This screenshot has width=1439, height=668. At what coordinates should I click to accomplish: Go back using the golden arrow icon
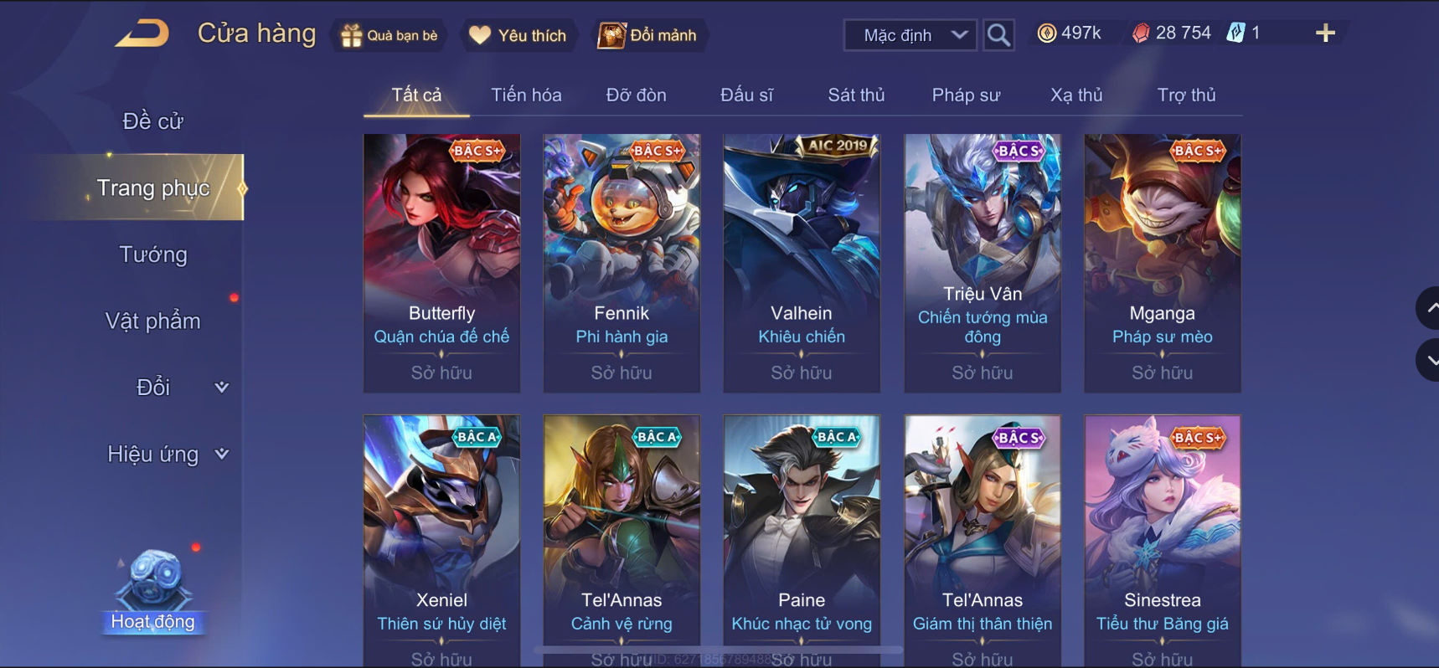142,33
